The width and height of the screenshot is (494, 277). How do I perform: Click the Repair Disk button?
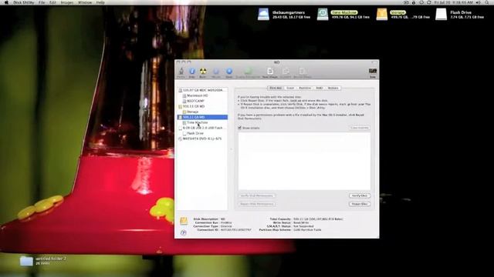click(360, 204)
